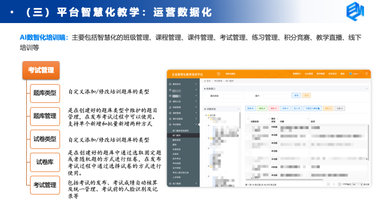
Task: Click the 课程管理 sidebar menu icon
Action: [x=170, y=113]
